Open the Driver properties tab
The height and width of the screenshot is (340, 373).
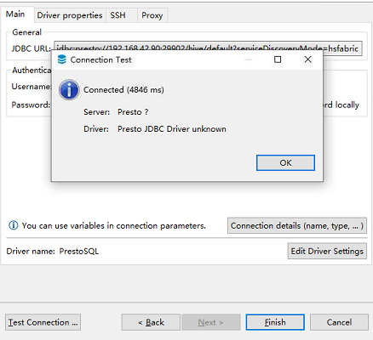point(70,15)
